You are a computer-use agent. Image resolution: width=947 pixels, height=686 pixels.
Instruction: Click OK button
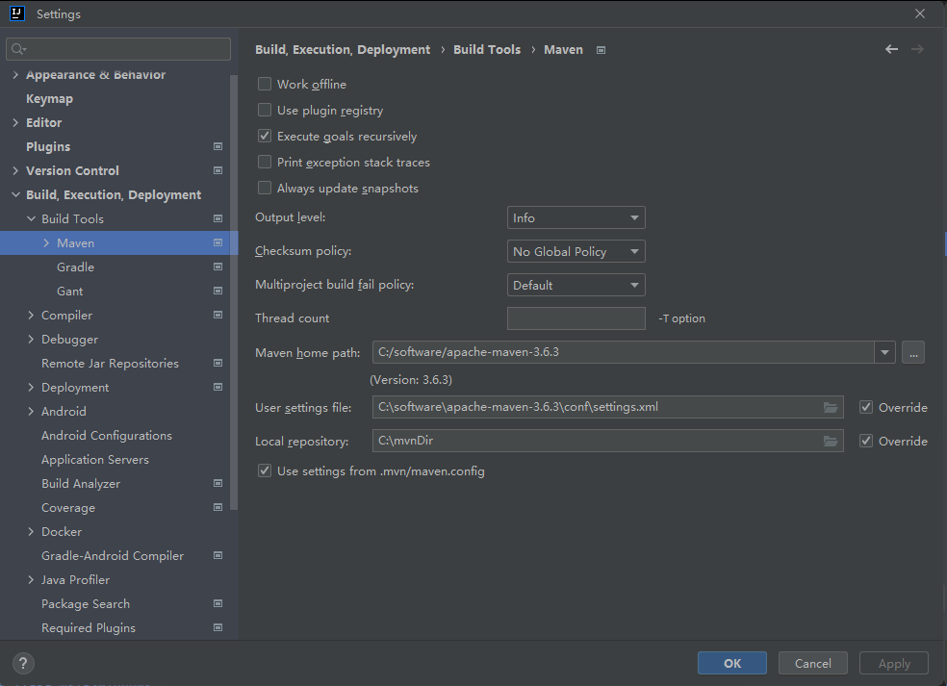click(x=732, y=663)
